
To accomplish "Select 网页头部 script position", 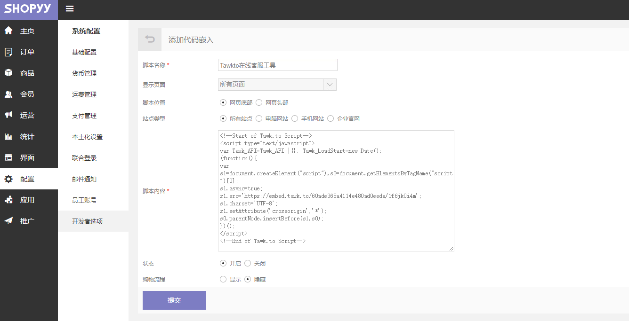I will click(259, 102).
